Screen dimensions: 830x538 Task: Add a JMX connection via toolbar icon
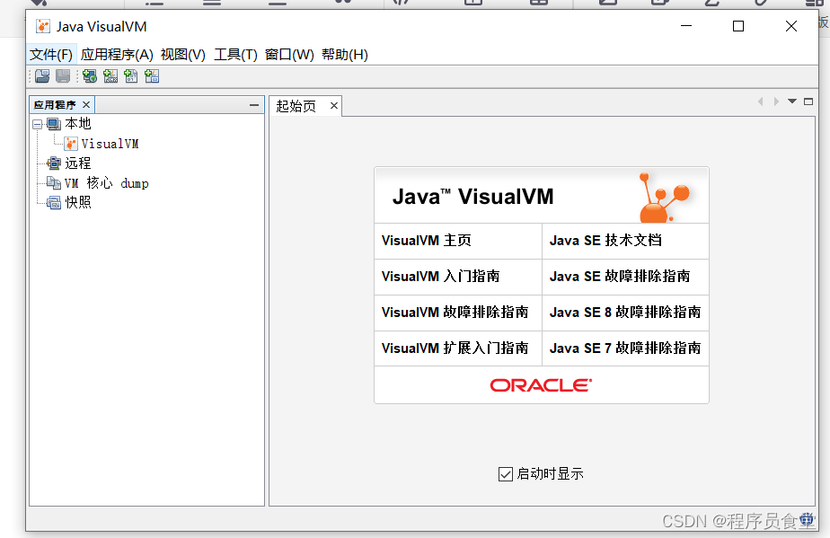[110, 76]
